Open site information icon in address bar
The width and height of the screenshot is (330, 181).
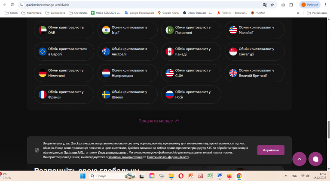coord(21,5)
